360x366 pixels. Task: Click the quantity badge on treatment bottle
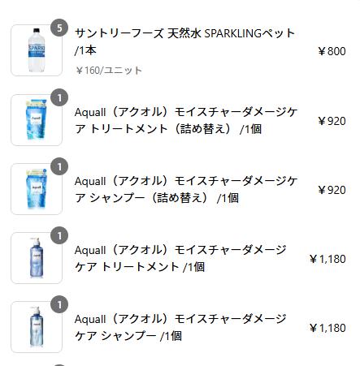point(59,235)
